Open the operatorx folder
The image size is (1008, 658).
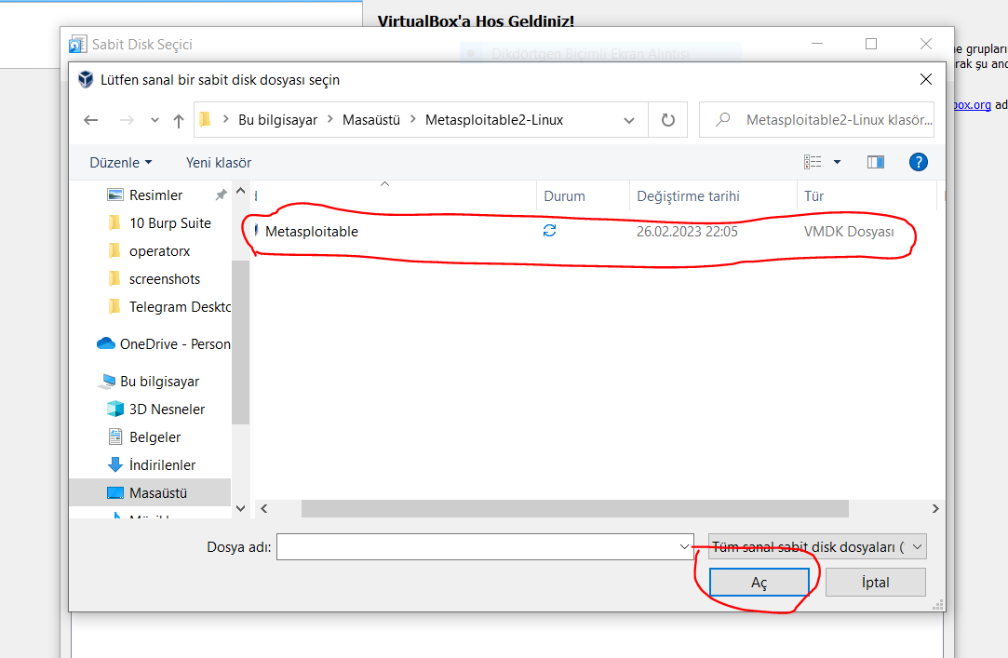click(x=159, y=251)
